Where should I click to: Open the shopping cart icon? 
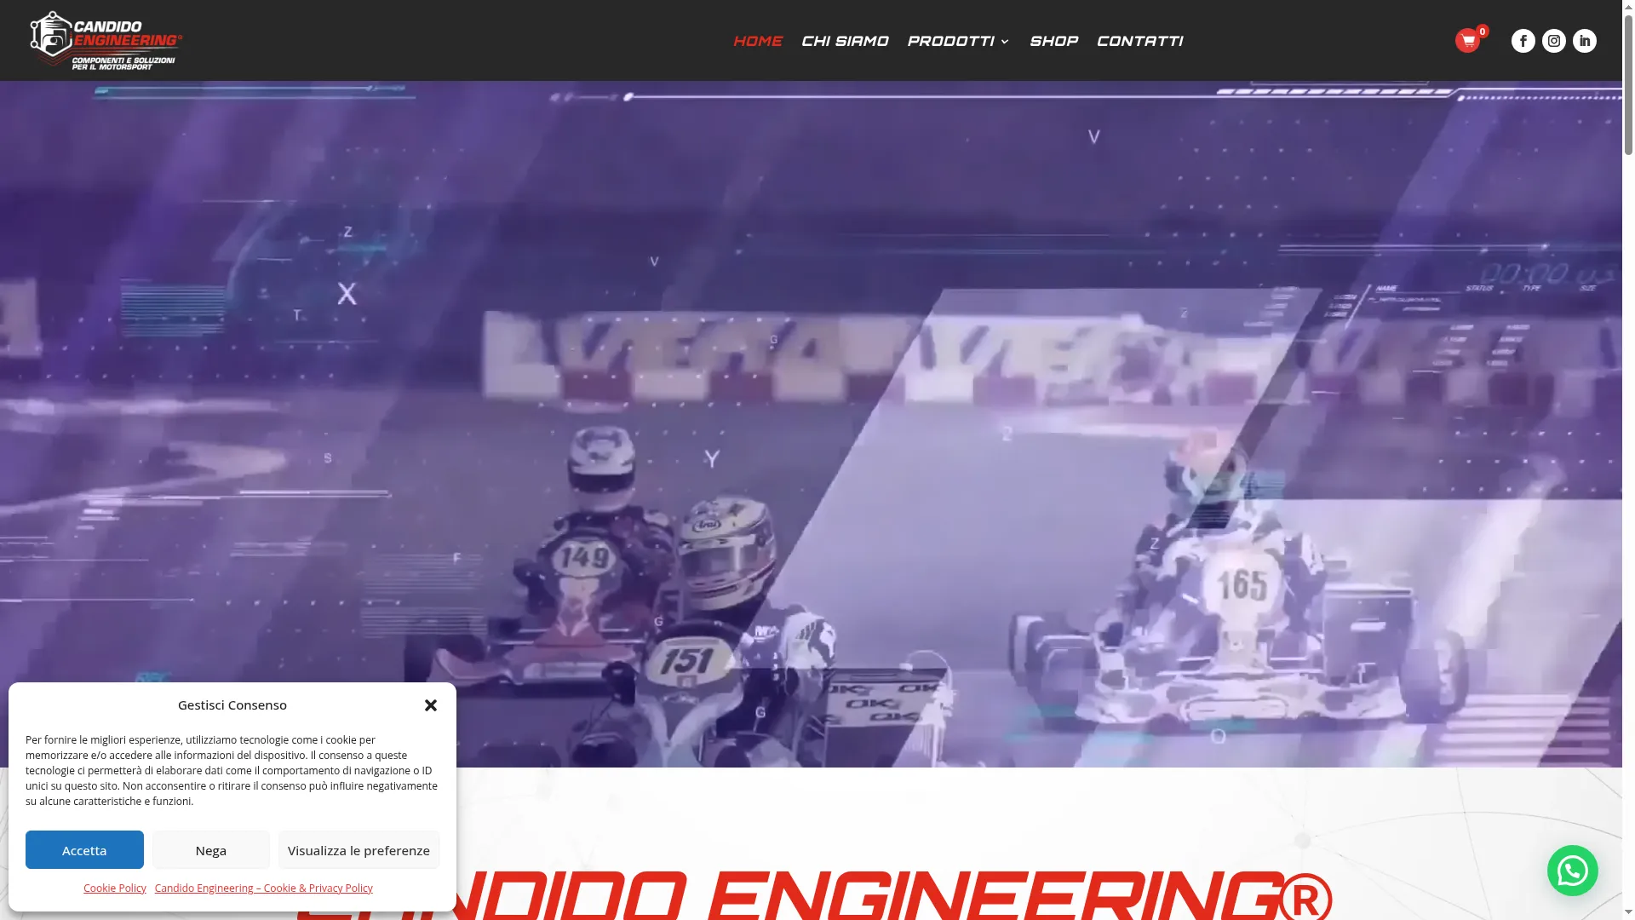(x=1467, y=41)
